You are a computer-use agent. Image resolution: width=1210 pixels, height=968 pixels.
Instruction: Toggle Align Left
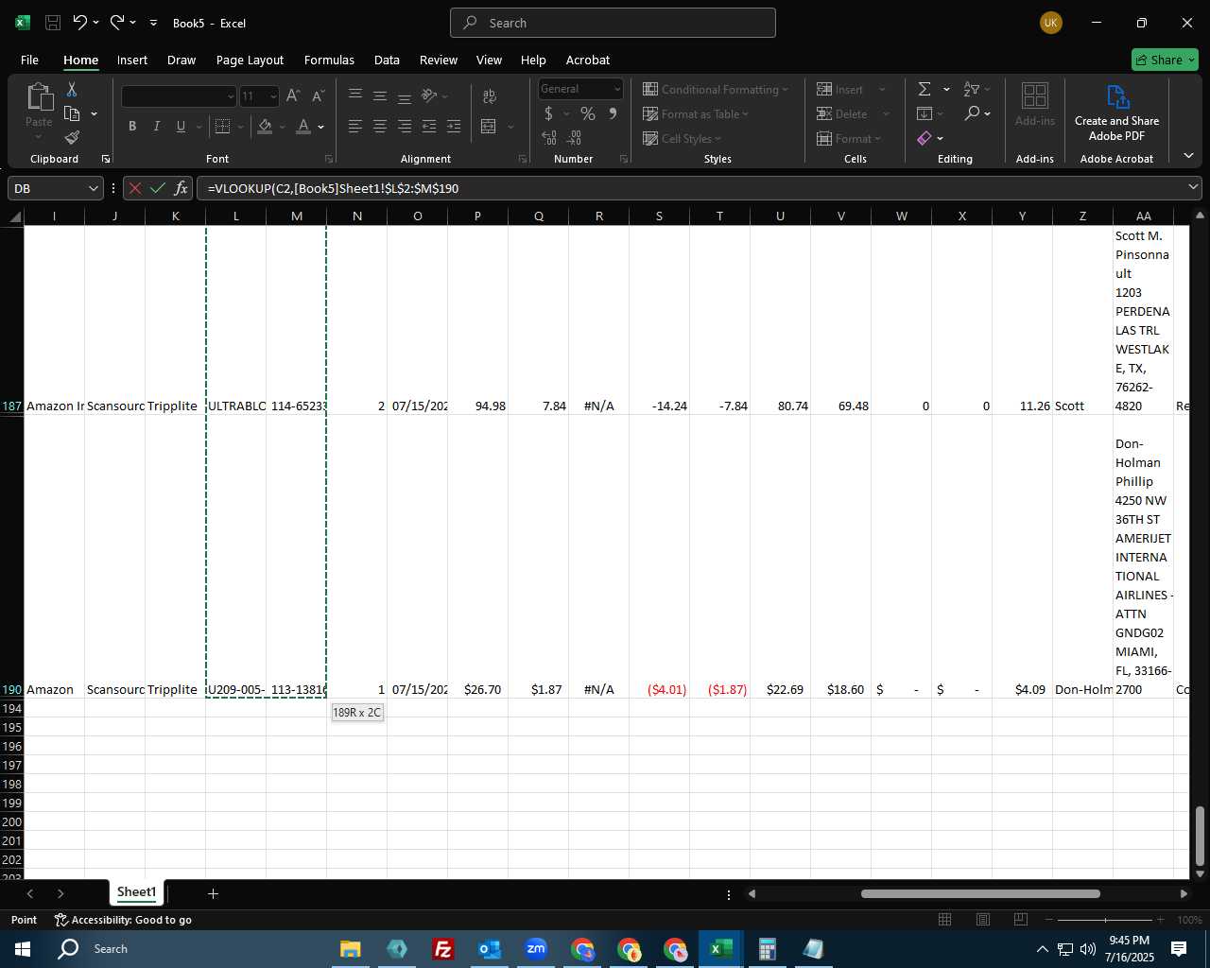355,126
